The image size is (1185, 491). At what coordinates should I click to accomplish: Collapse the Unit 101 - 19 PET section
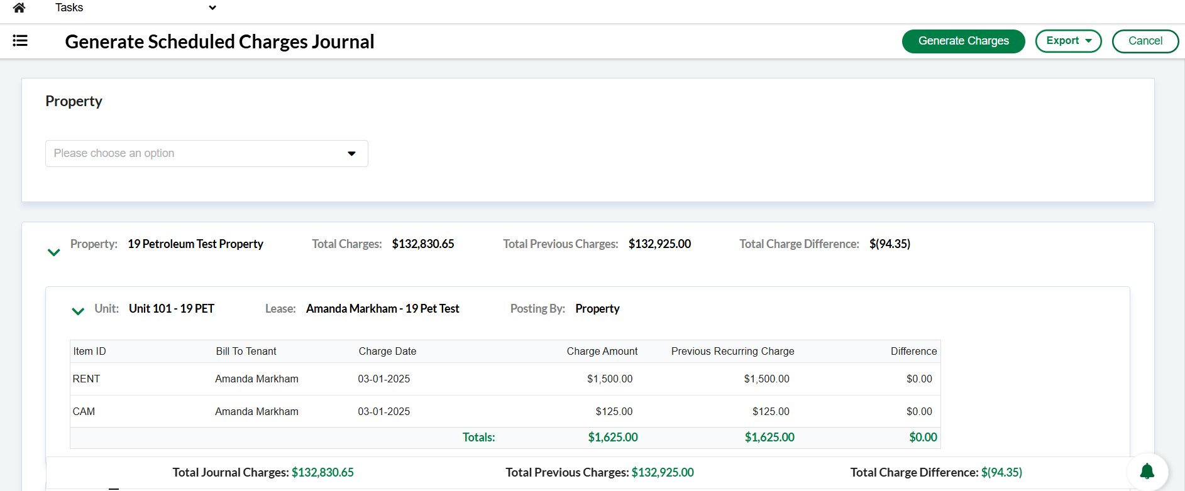pos(78,311)
